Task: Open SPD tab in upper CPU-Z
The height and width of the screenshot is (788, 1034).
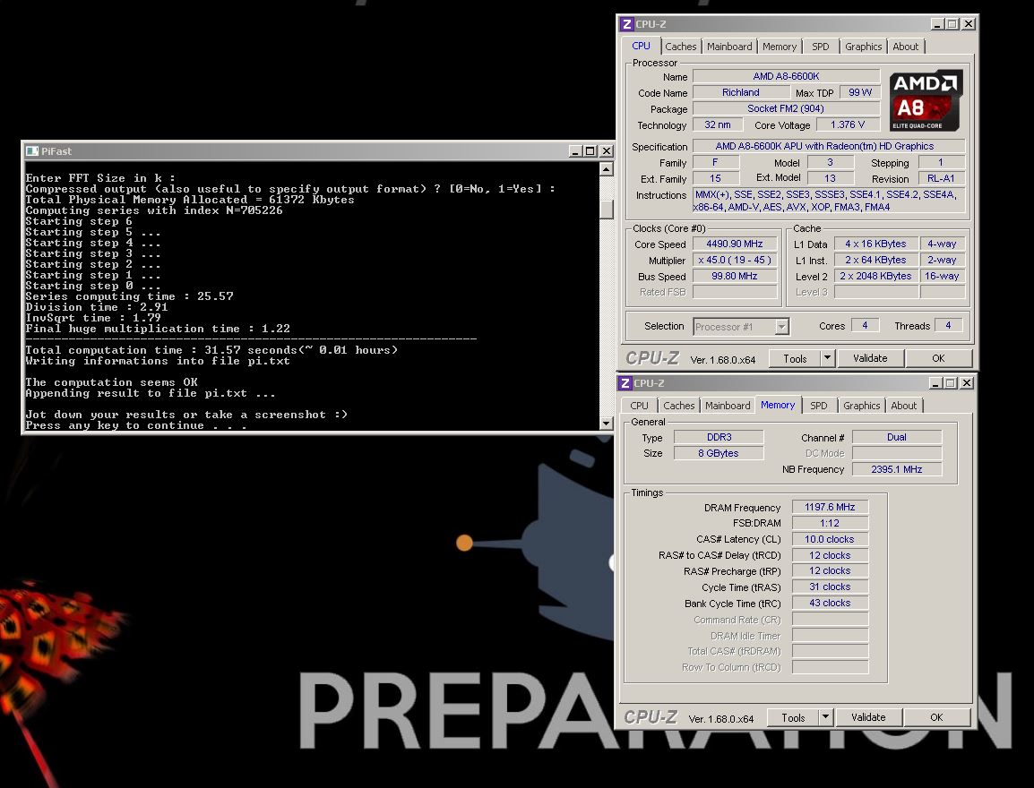Action: click(x=821, y=47)
